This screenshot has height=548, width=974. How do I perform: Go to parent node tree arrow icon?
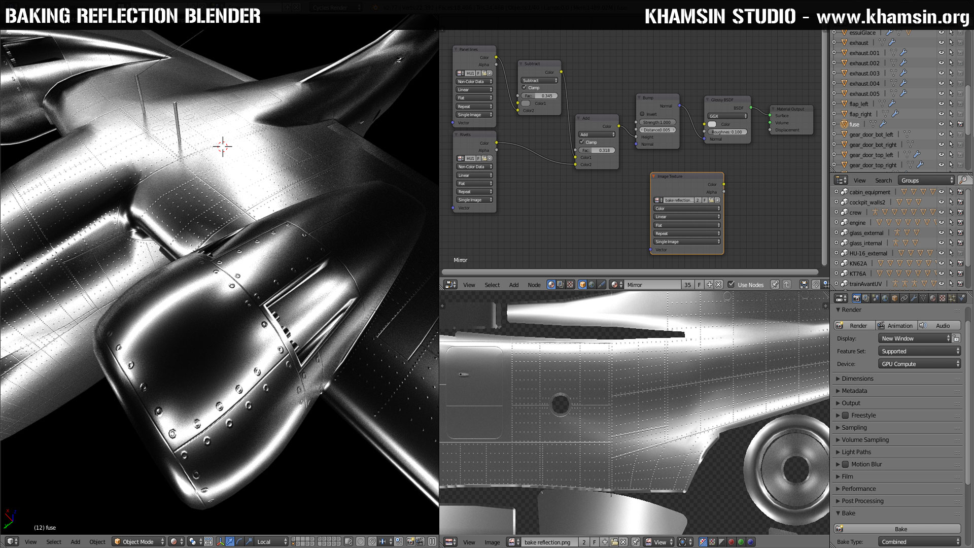pos(787,285)
